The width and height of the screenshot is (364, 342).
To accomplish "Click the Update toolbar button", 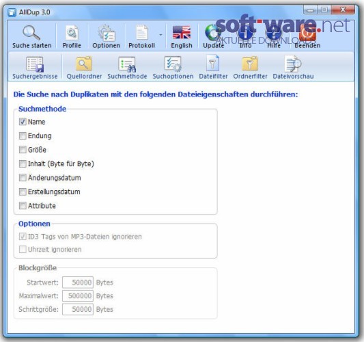I will (213, 36).
